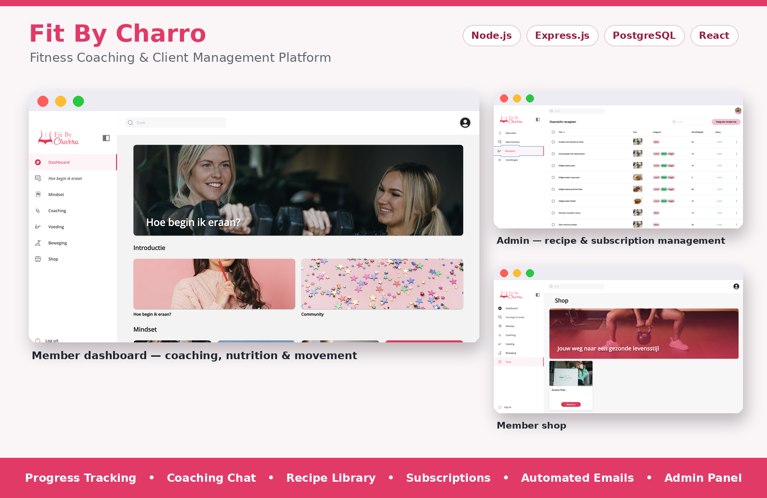Tick checkbox for 'Zoodles met Gamba's & Pesto'
The height and width of the screenshot is (498, 767).
point(553,142)
